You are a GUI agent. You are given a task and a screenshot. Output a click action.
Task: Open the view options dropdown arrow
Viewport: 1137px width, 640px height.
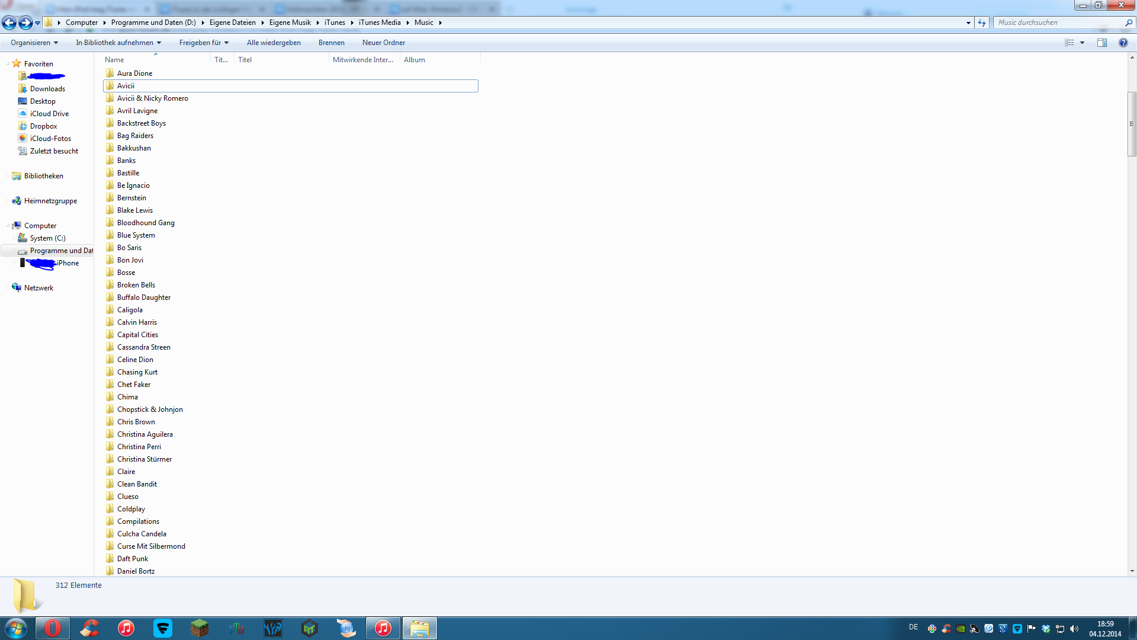(x=1082, y=43)
